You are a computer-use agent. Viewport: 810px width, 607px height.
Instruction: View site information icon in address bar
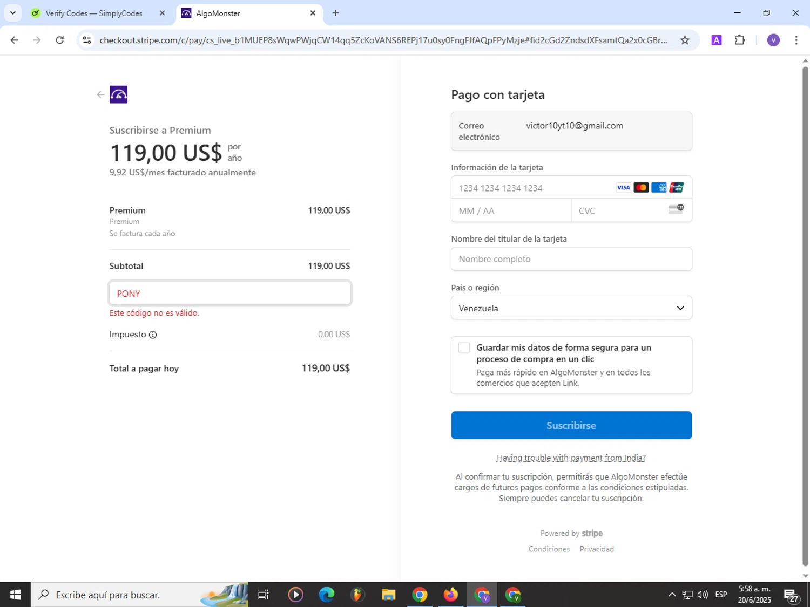pos(87,40)
